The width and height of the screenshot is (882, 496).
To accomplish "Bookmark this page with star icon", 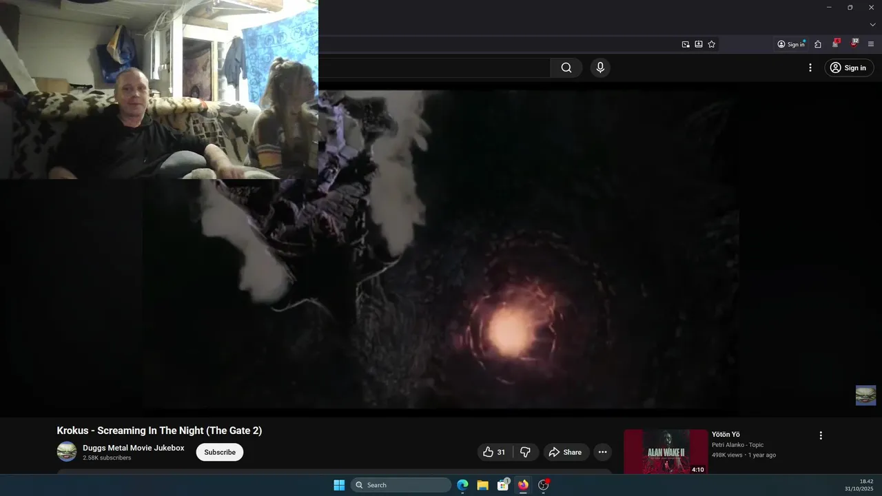I will point(712,44).
